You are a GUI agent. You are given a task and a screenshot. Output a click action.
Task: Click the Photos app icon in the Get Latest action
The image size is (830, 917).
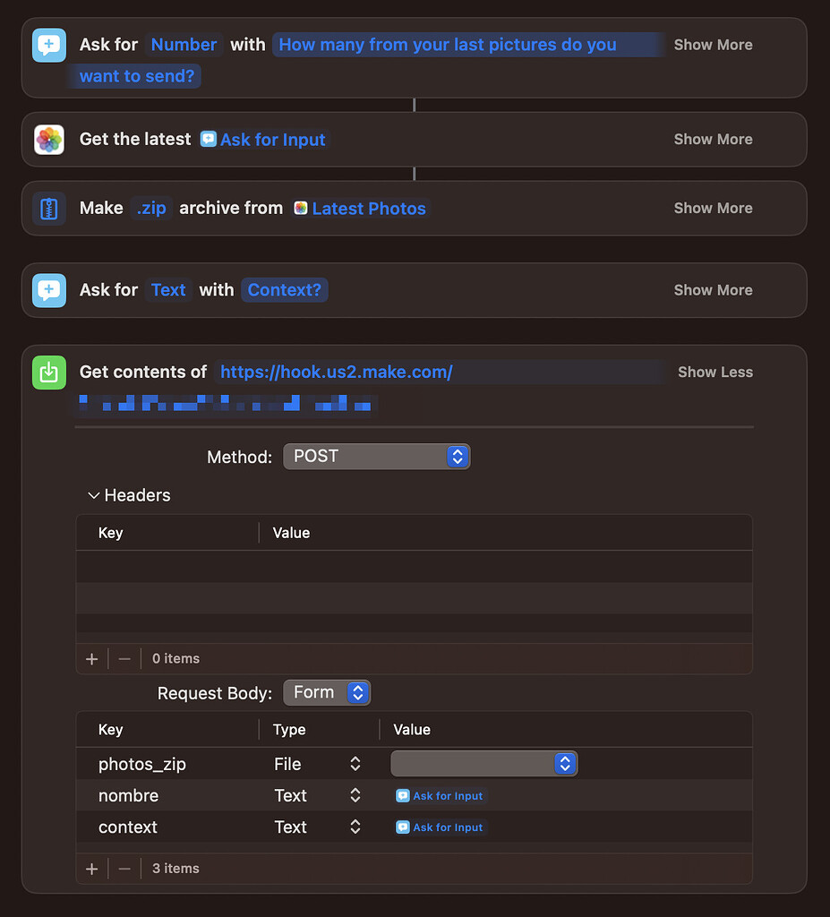click(48, 140)
